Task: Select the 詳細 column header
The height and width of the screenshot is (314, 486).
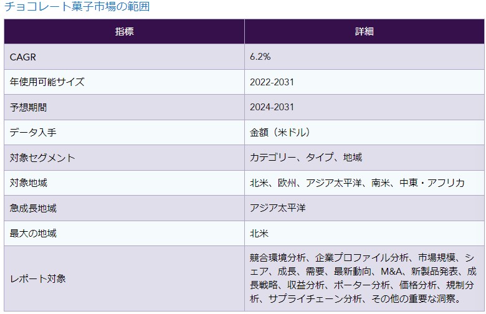Action: point(364,31)
